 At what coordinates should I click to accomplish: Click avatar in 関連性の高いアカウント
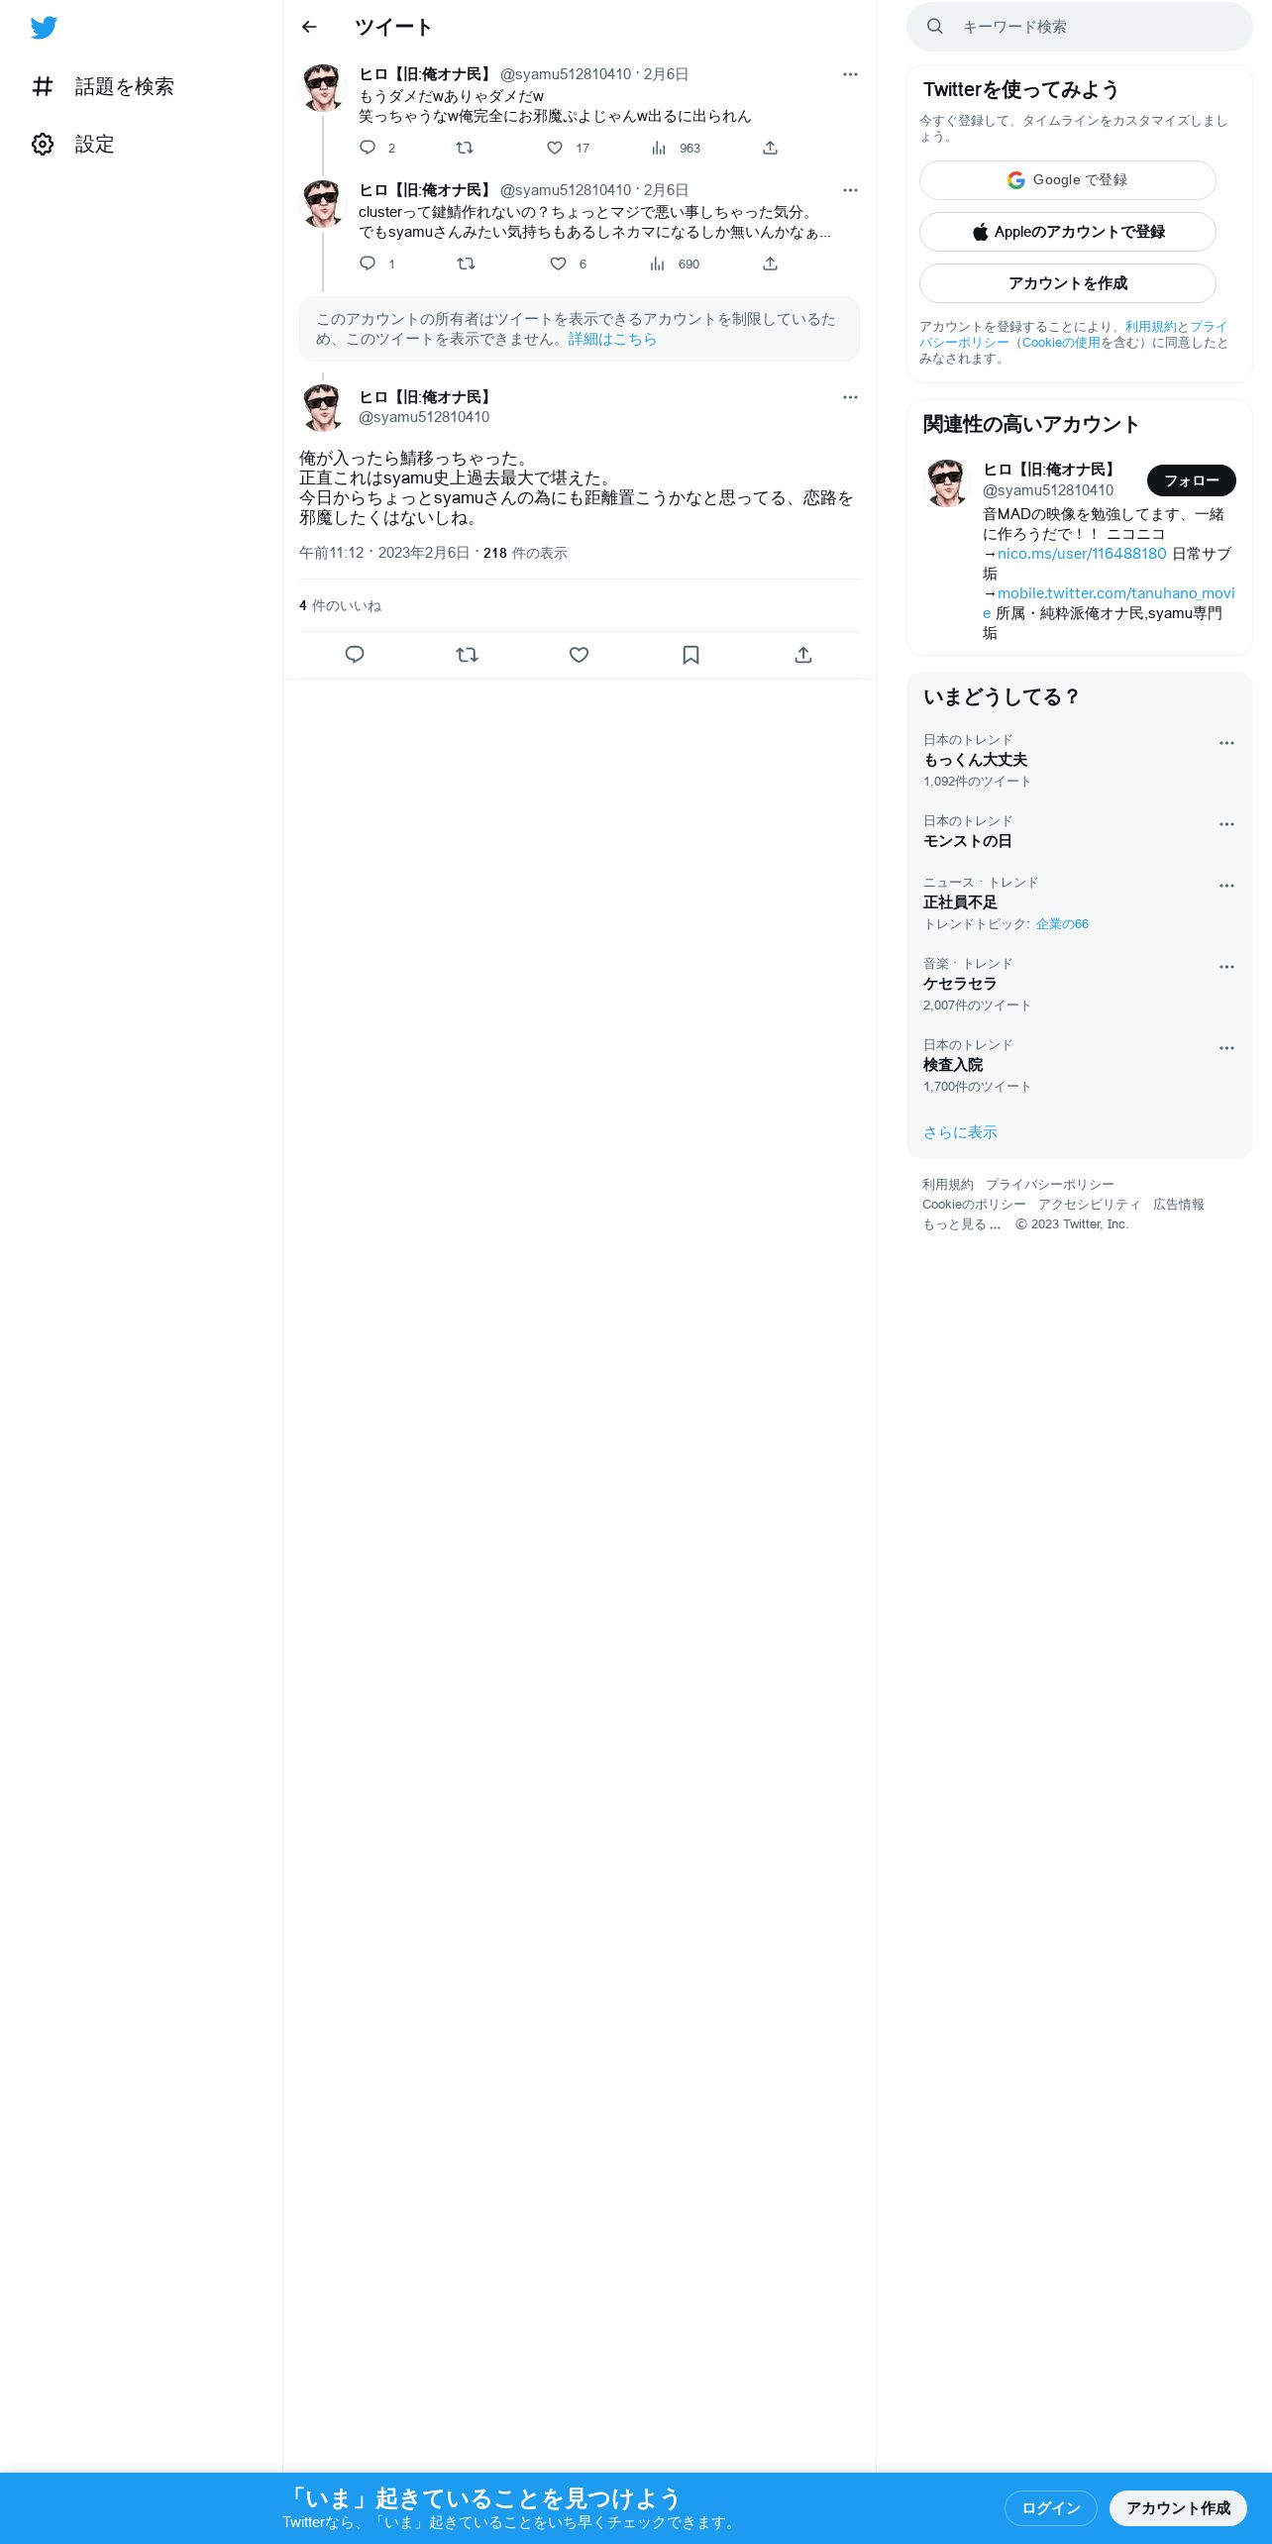947,482
